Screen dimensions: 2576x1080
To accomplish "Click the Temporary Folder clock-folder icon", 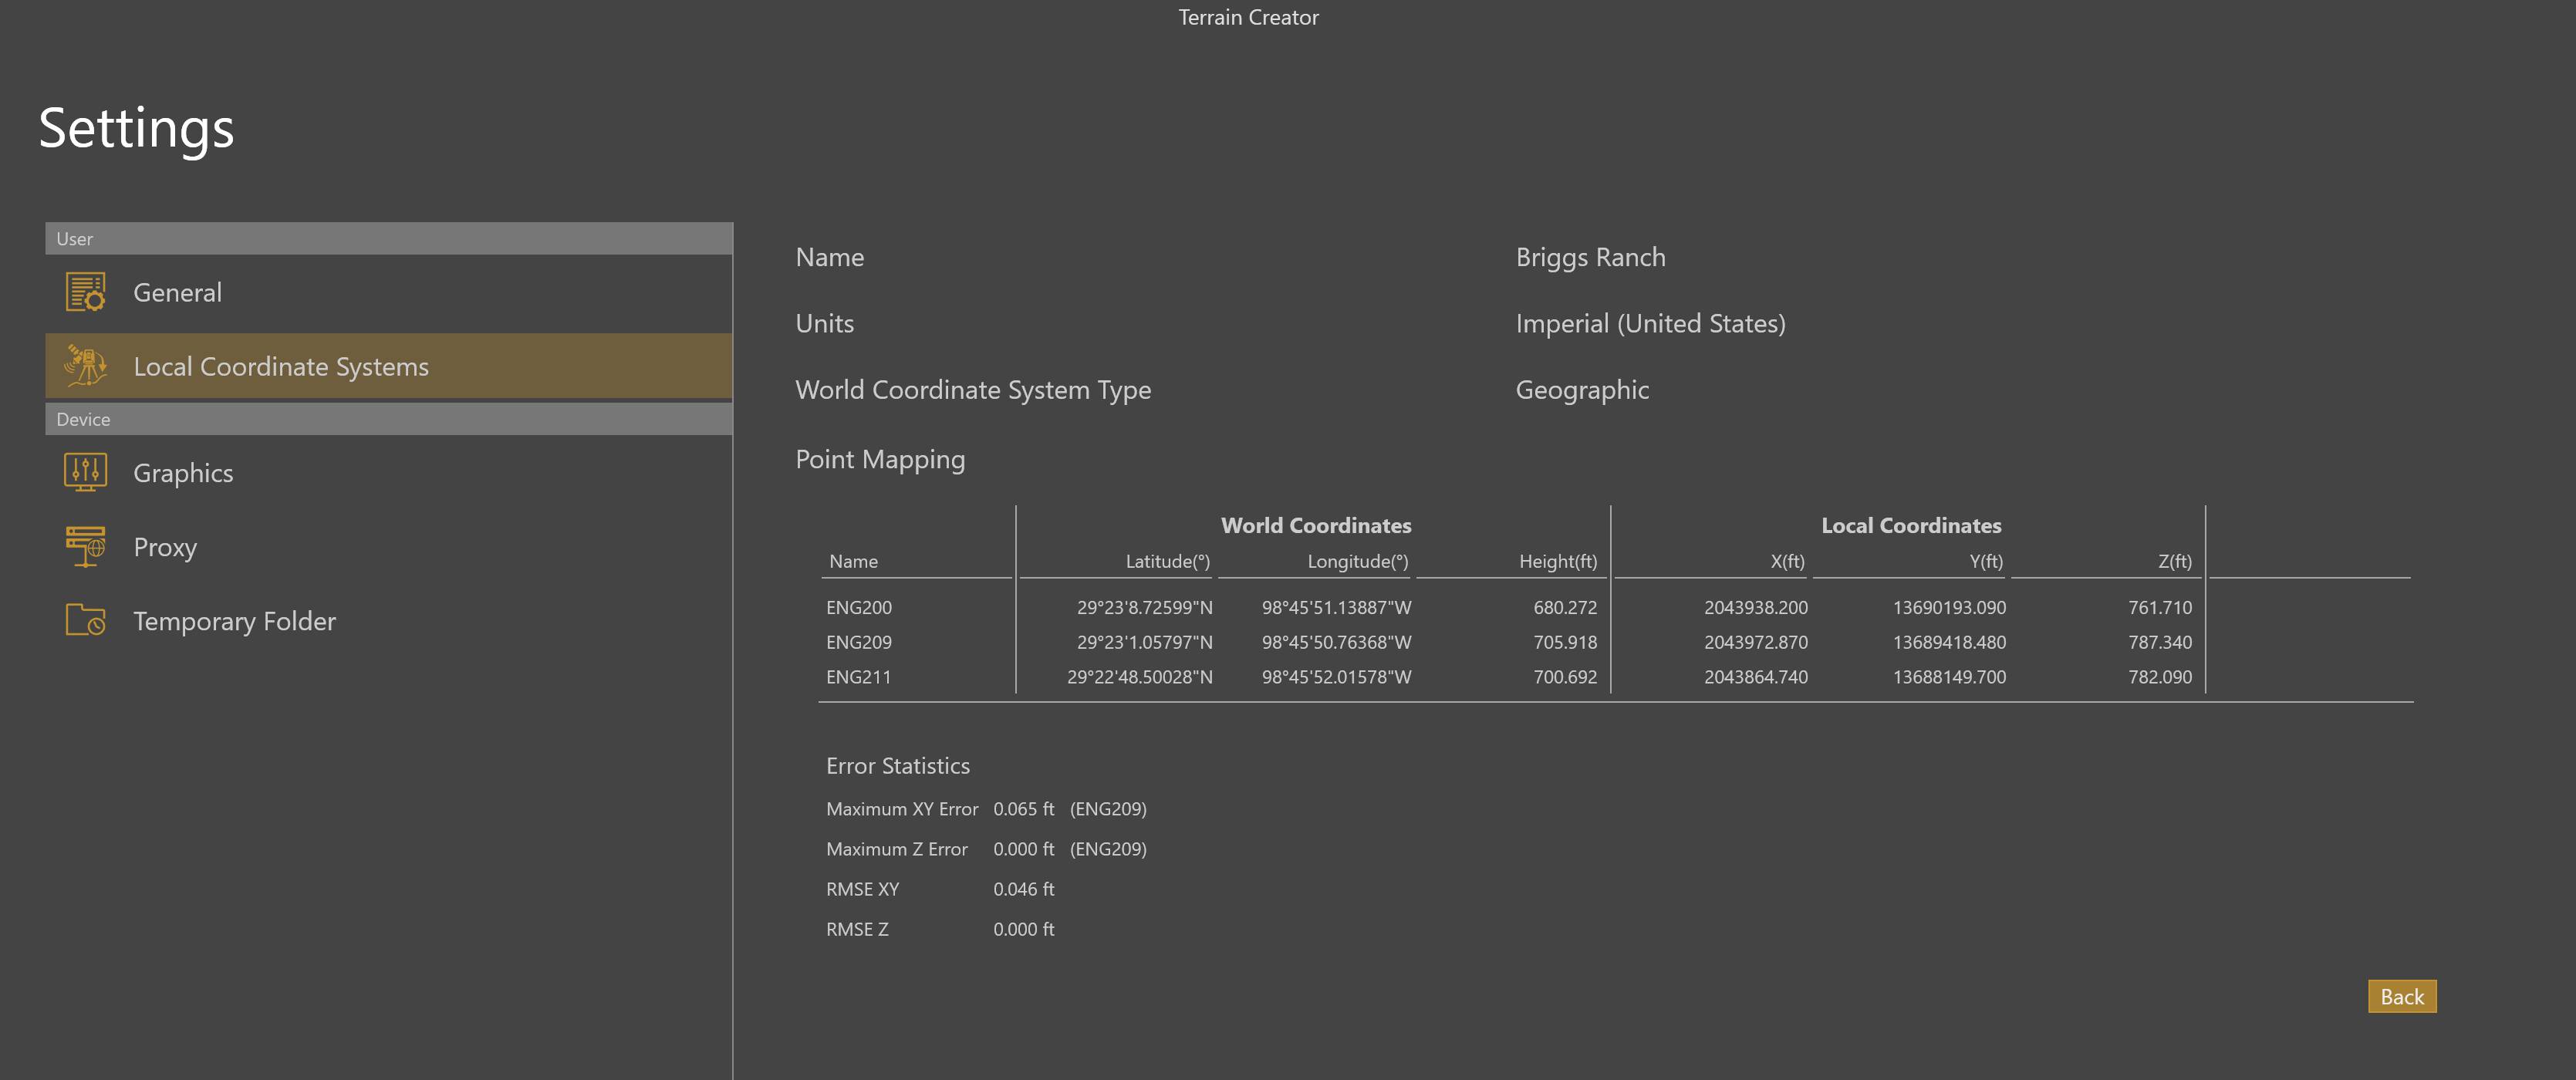I will 85,620.
